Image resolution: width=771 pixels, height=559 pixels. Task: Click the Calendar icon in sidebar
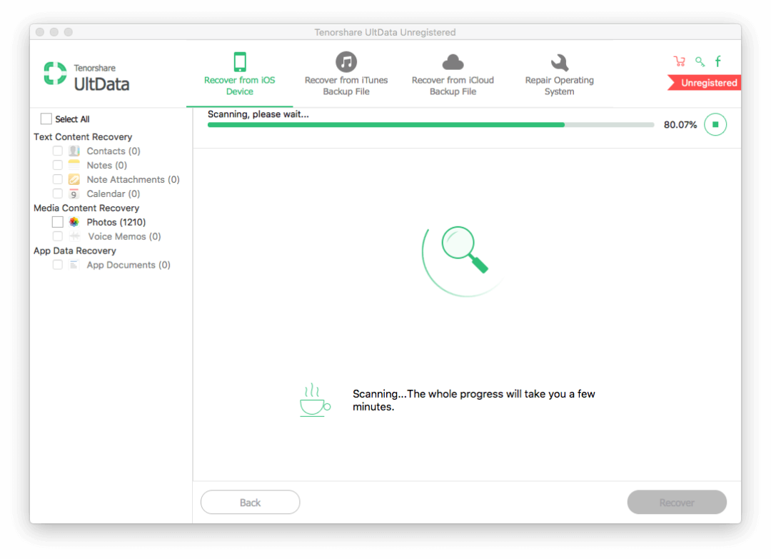click(74, 193)
